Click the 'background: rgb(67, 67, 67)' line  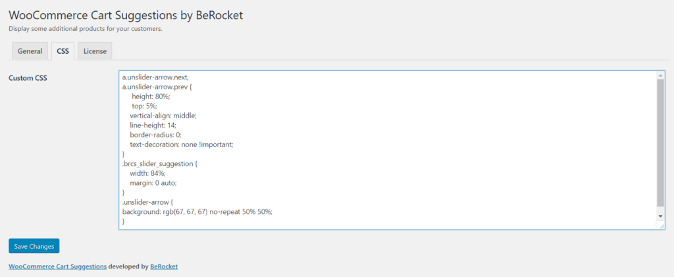point(197,212)
